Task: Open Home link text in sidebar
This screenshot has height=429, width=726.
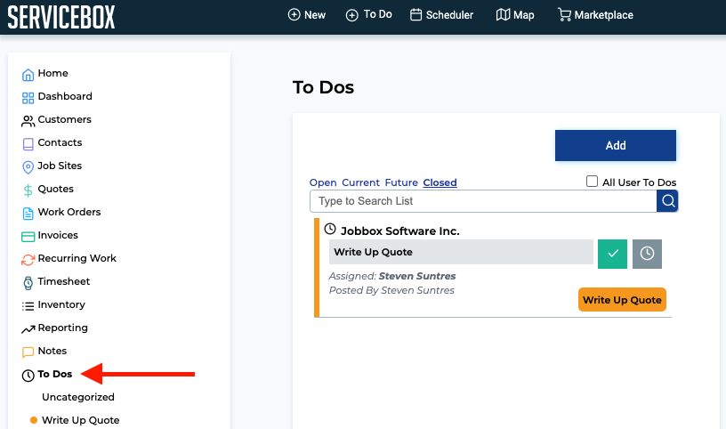Action: pos(52,73)
